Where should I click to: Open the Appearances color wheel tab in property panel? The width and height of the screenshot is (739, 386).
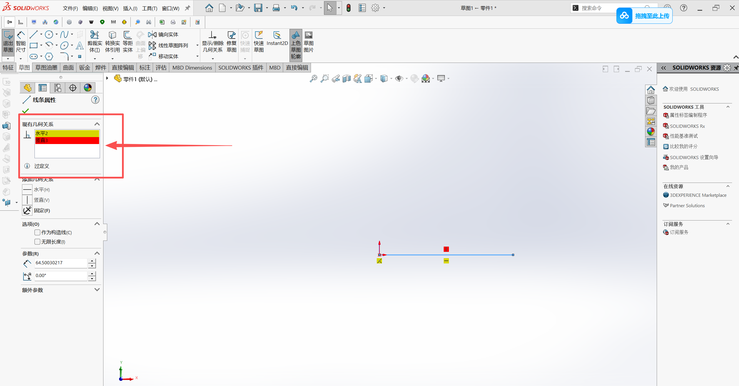click(x=88, y=88)
